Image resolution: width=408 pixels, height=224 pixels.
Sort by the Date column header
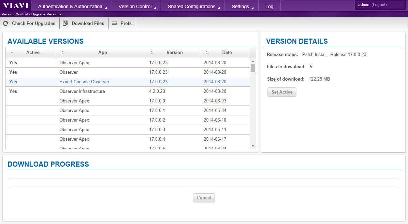tap(225, 53)
